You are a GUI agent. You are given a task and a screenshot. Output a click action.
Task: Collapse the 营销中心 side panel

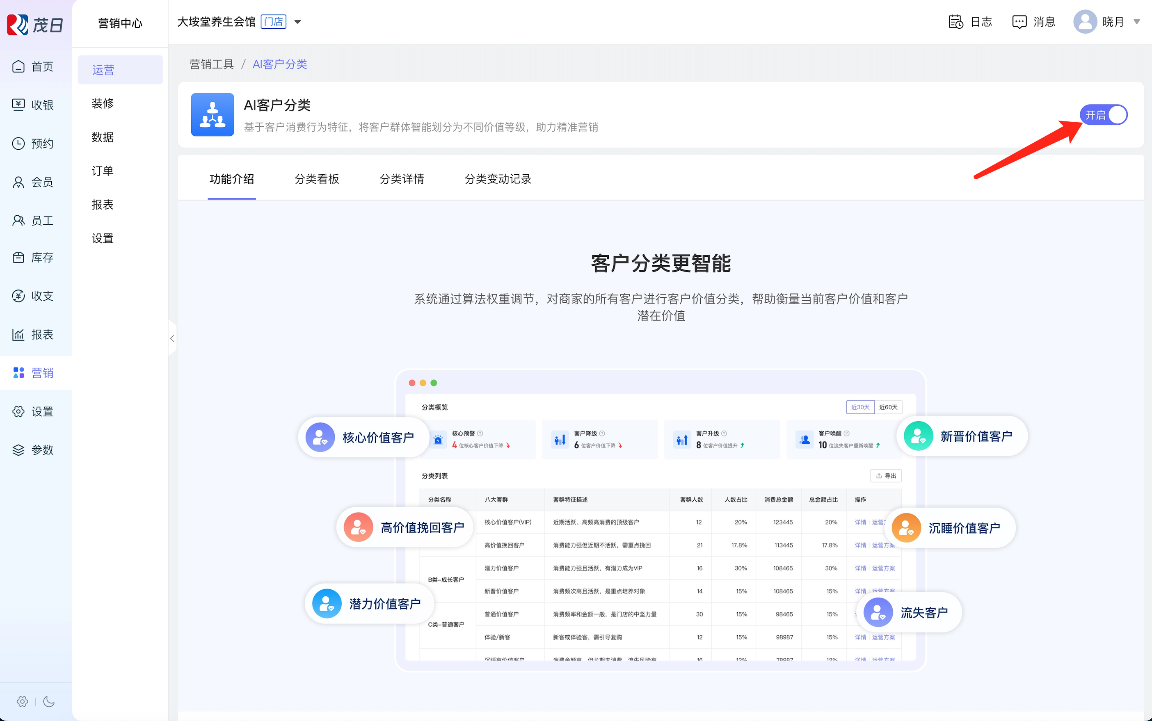172,339
